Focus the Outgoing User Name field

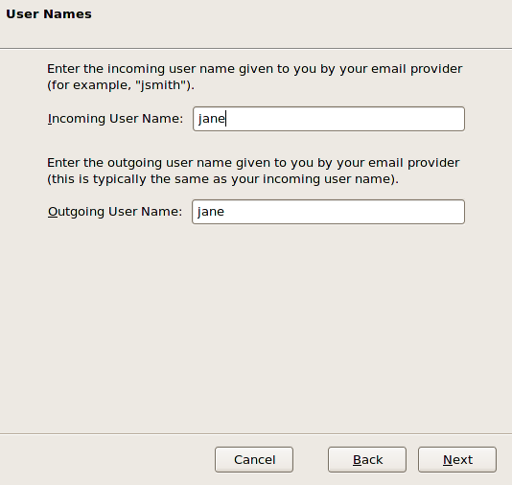[x=328, y=212]
